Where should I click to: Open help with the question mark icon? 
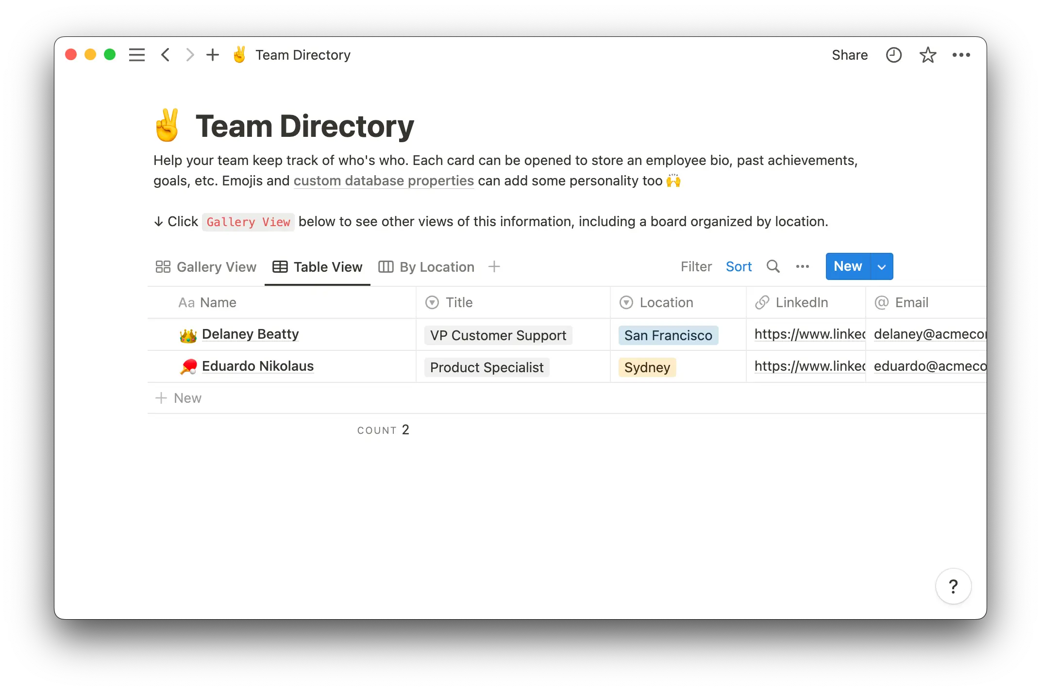pyautogui.click(x=953, y=586)
